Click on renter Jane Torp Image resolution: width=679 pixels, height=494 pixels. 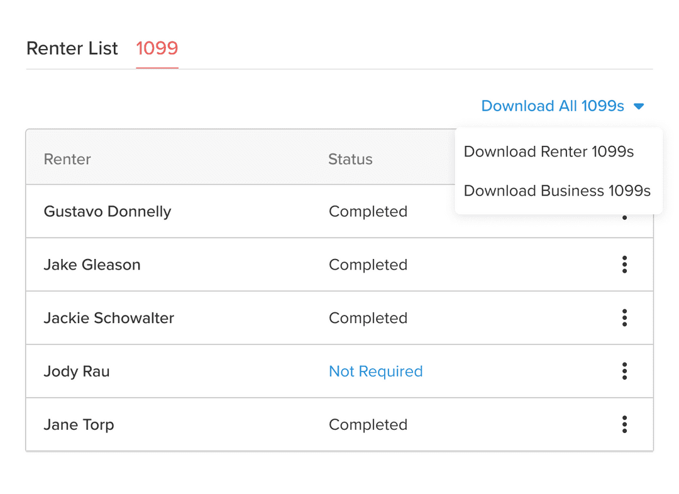pyautogui.click(x=79, y=425)
